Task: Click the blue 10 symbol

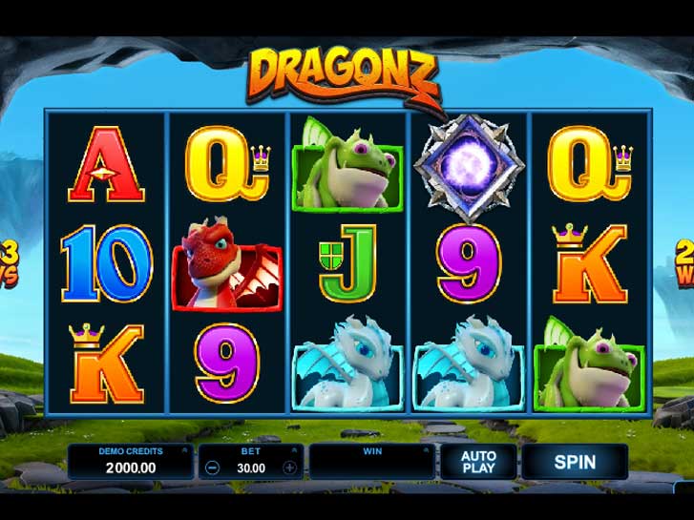Action: 107,263
